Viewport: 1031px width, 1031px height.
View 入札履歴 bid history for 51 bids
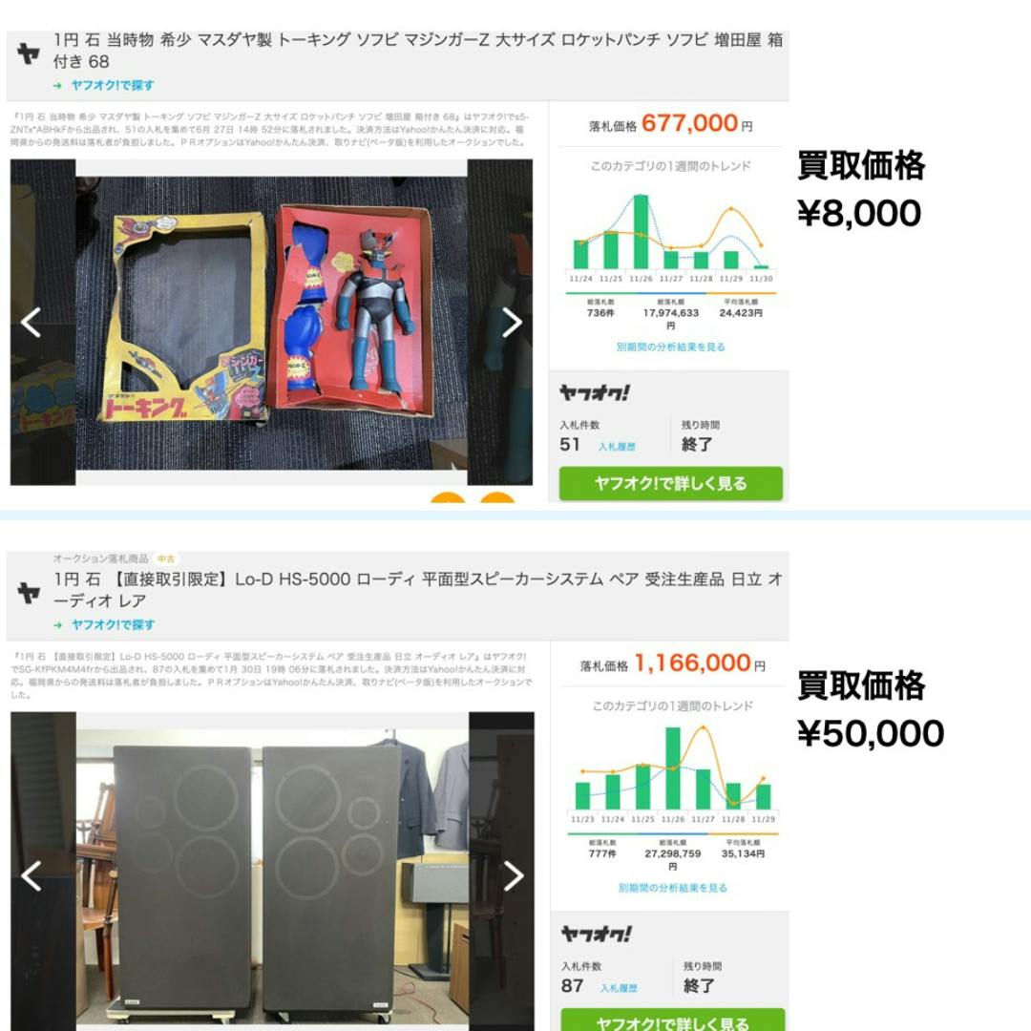point(617,447)
